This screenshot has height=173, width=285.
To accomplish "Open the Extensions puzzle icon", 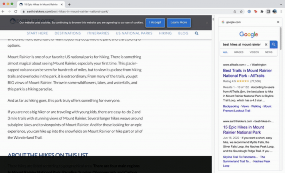I will click(262, 11).
